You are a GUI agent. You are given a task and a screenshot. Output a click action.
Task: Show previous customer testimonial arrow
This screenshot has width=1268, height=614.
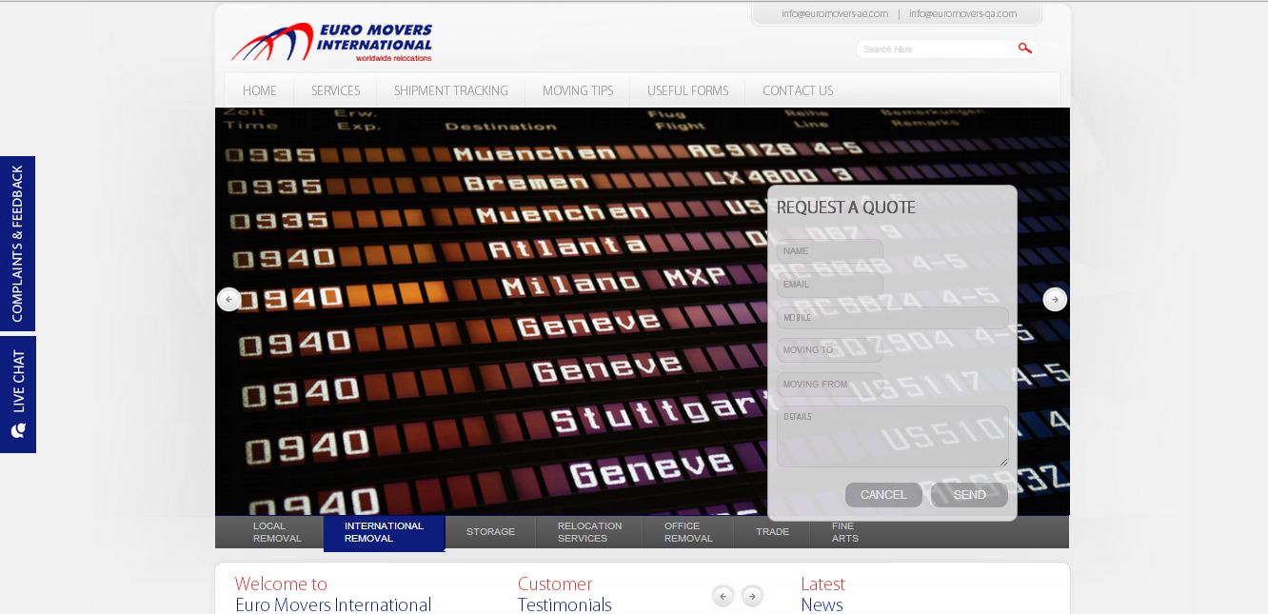(723, 596)
